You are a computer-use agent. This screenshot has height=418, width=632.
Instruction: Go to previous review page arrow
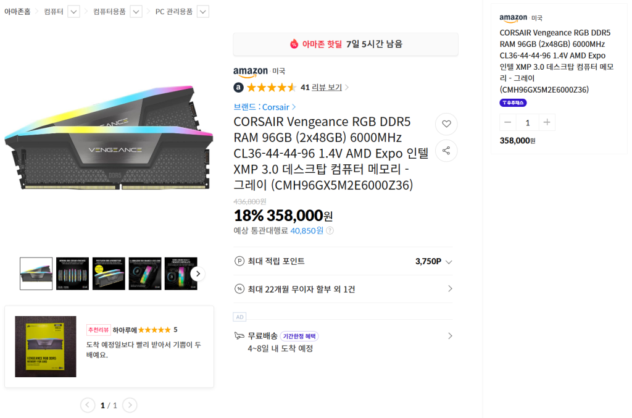coord(88,405)
